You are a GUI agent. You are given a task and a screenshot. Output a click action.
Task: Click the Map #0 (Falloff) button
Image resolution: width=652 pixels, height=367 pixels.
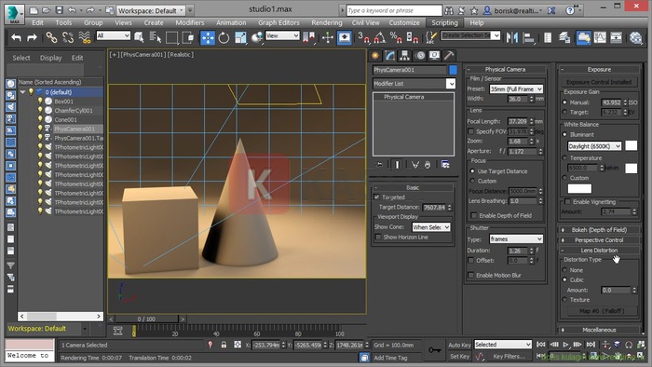(x=602, y=311)
